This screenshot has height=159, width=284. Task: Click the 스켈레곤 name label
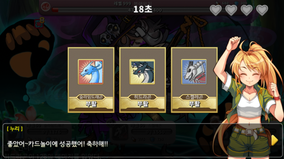click(194, 97)
